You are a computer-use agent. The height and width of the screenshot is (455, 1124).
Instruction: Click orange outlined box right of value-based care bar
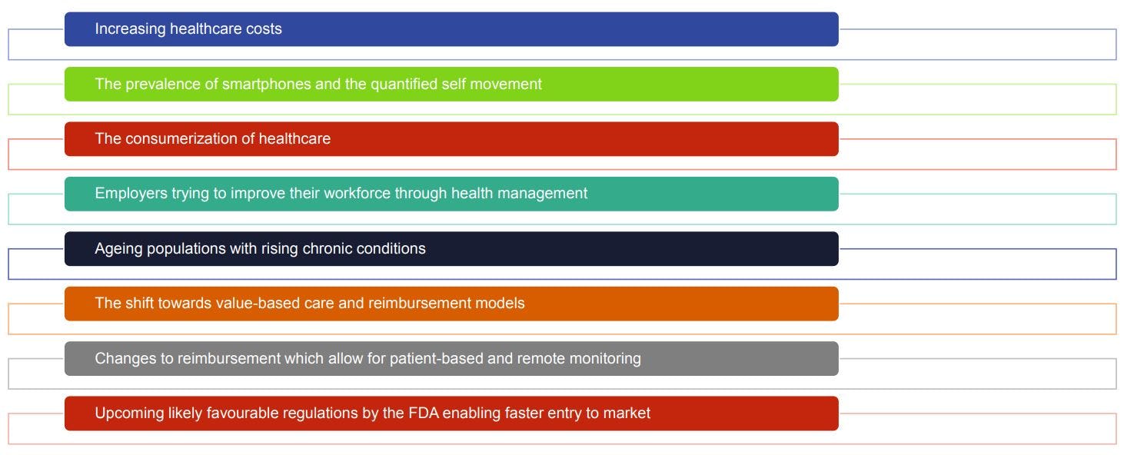coord(977,319)
